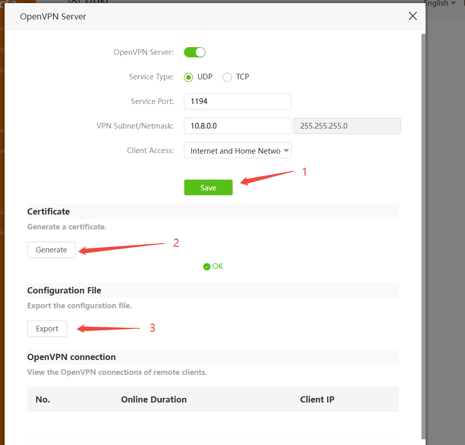The image size is (465, 445).
Task: Click the Certificate section heading
Action: pyautogui.click(x=49, y=211)
